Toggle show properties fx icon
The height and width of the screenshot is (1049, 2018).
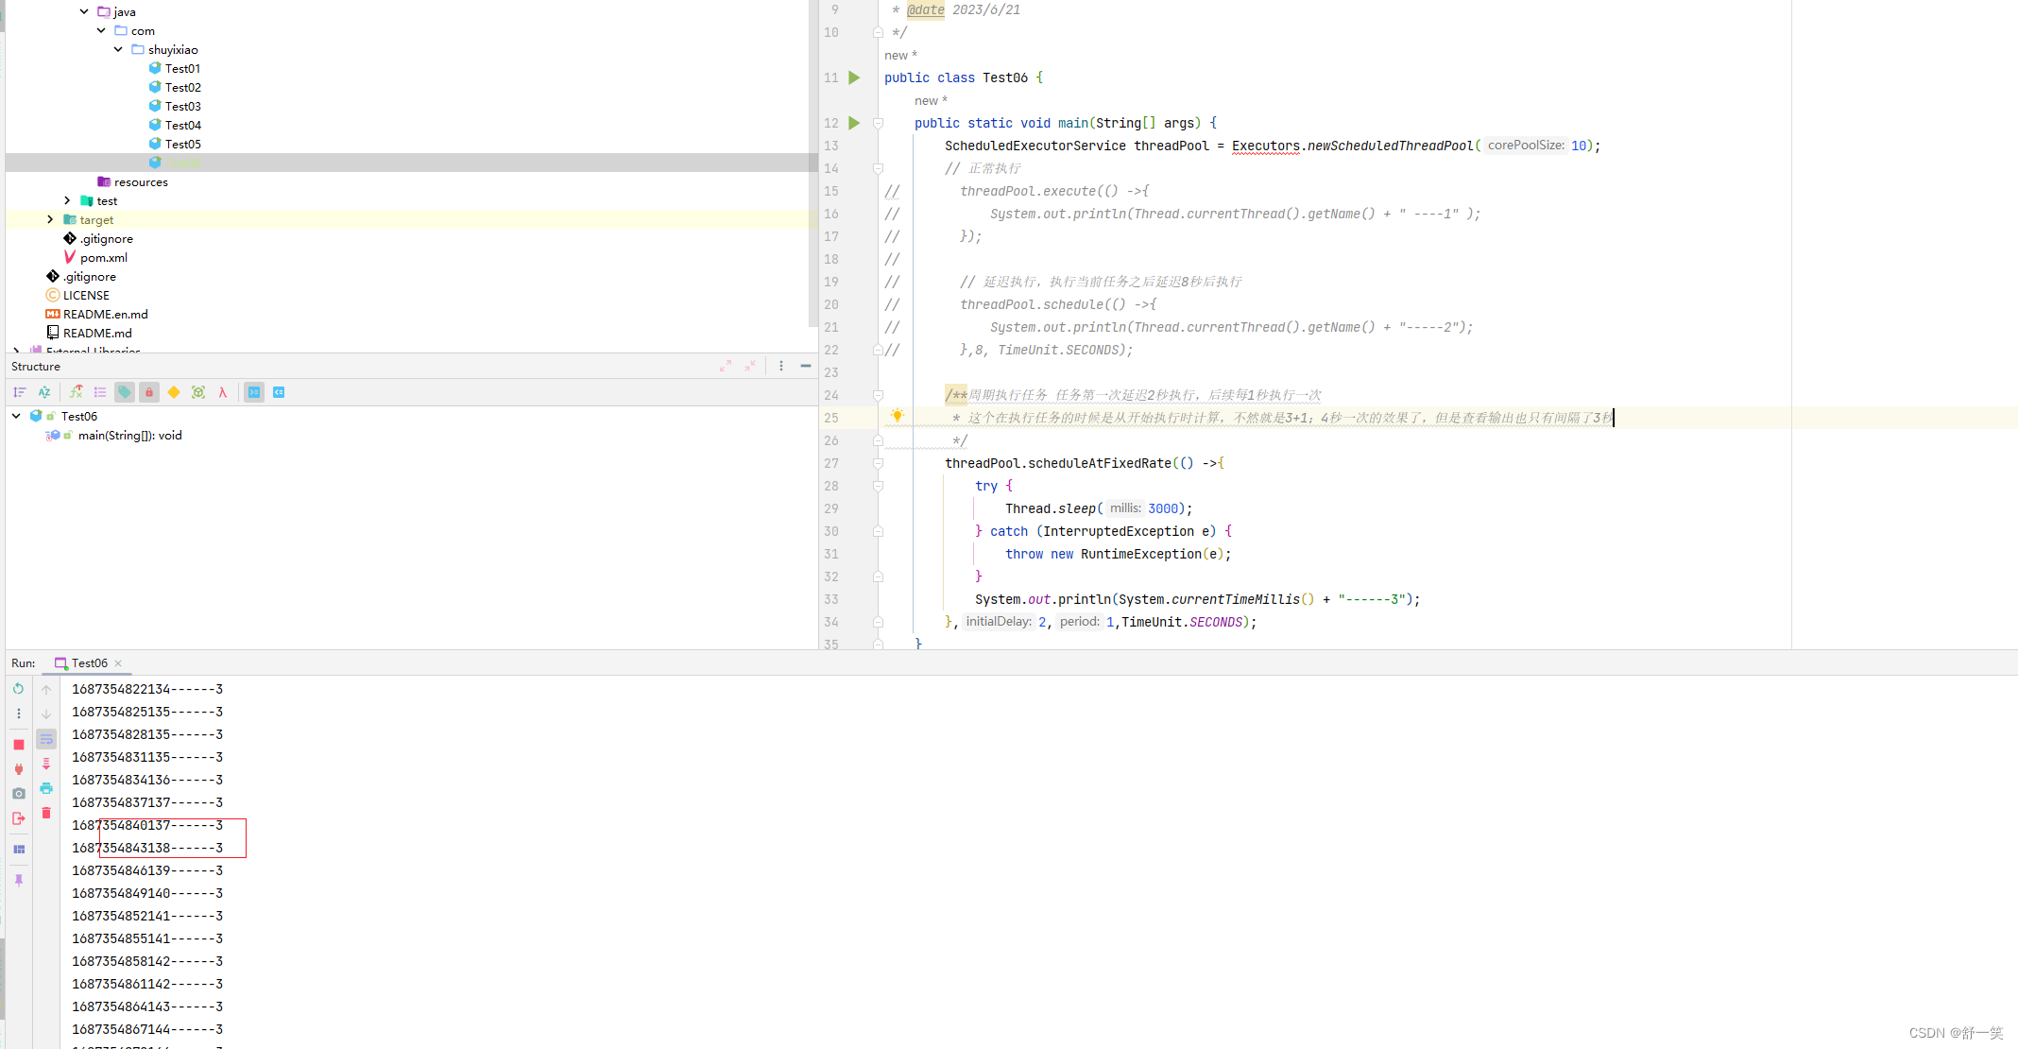click(76, 392)
